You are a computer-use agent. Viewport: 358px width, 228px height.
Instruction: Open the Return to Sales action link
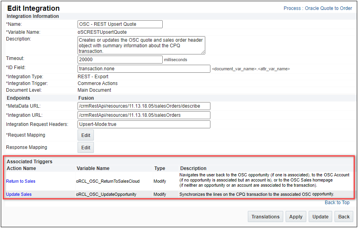tap(21, 181)
